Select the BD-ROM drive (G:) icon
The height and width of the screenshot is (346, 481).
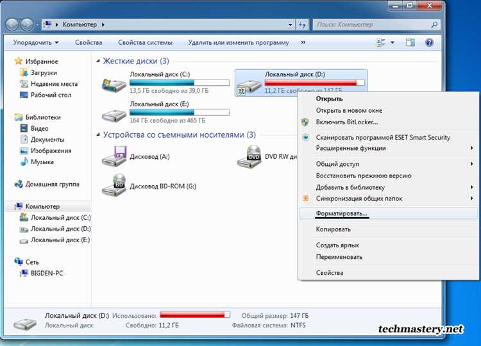(x=114, y=185)
